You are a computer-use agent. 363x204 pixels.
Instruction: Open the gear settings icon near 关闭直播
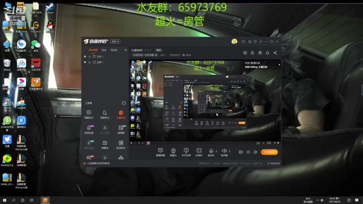[x=255, y=152]
